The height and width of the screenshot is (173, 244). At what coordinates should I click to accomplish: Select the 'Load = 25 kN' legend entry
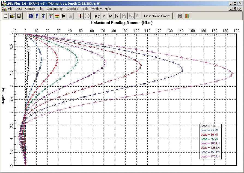point(209,130)
